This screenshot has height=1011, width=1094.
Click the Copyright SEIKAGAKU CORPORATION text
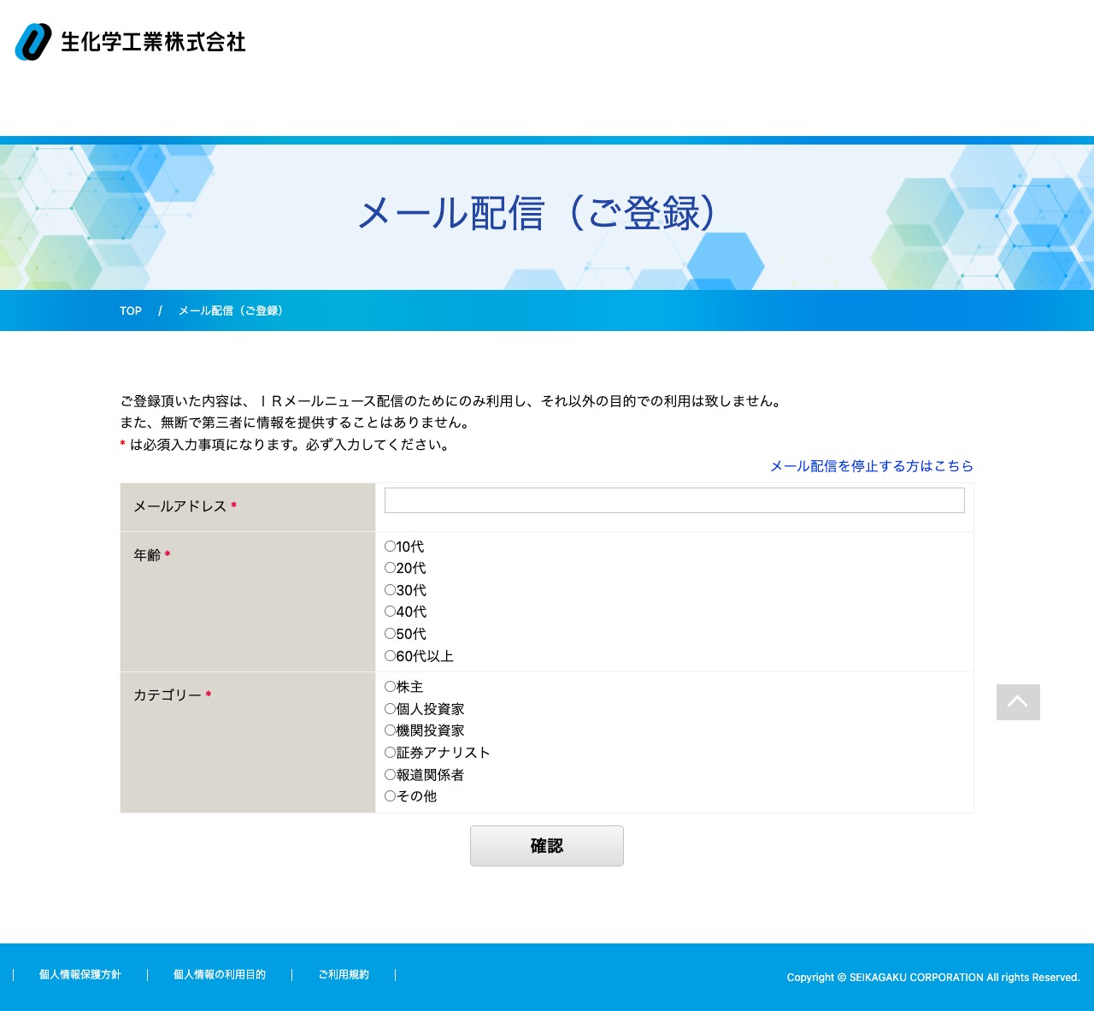933,978
